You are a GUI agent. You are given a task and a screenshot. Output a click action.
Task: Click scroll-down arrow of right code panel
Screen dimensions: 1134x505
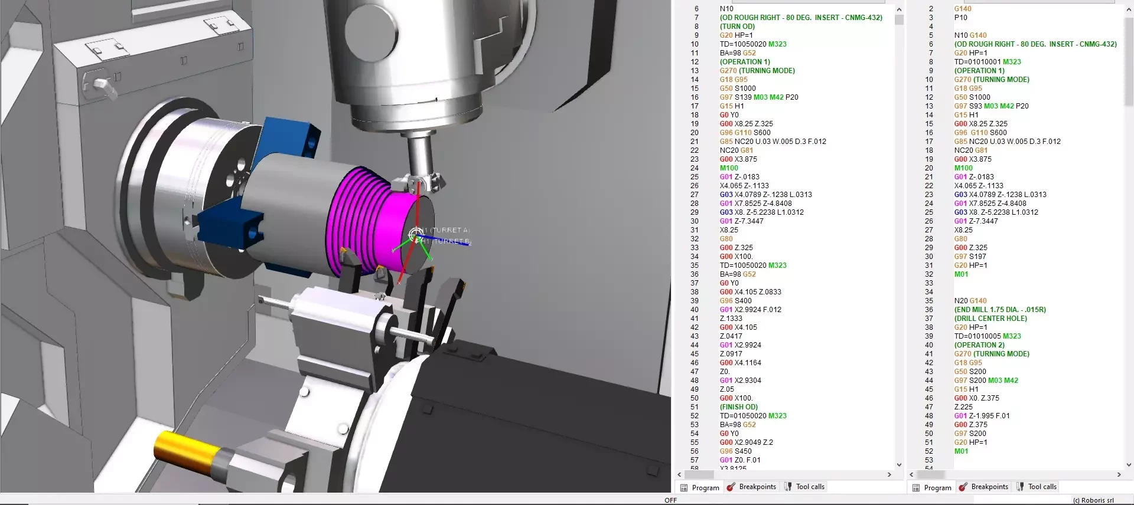pyautogui.click(x=1129, y=465)
